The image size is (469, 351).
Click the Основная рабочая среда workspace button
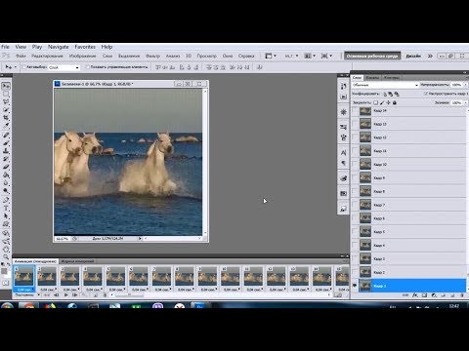click(x=372, y=56)
